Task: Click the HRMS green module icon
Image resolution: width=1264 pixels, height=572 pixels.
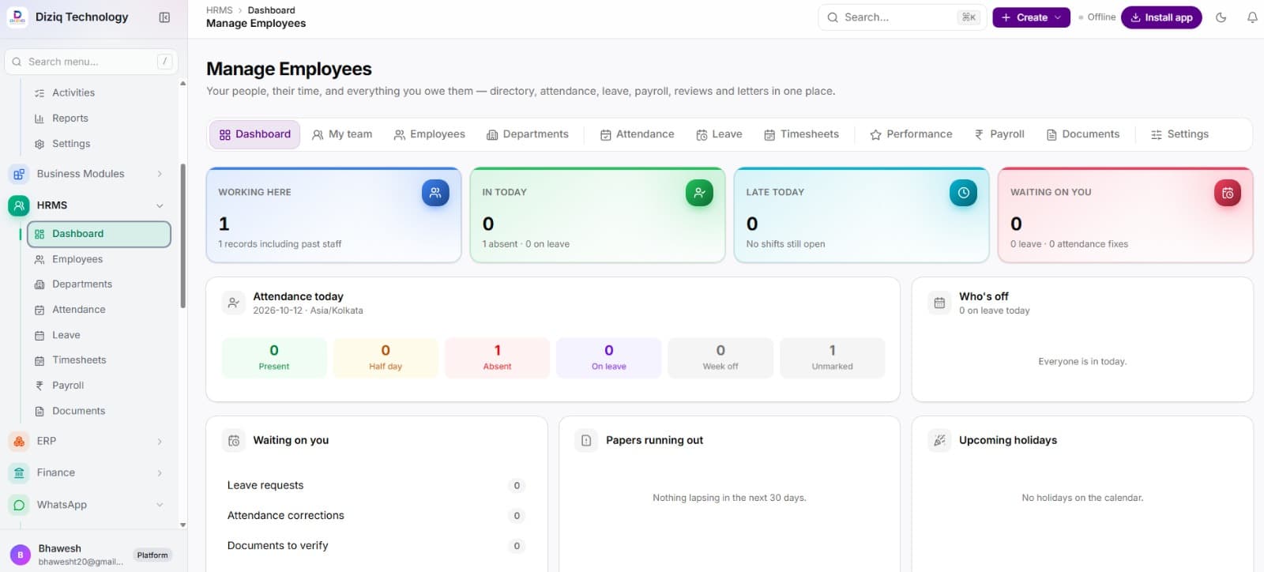Action: click(x=19, y=205)
